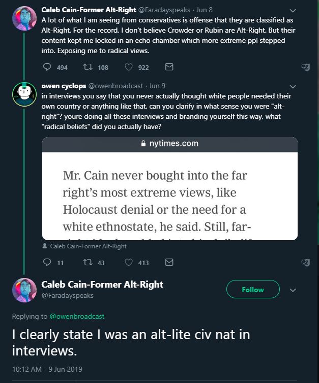The height and width of the screenshot is (383, 319).
Task: Share Caleb Cain's first tweet via message icon
Action: click(x=169, y=67)
